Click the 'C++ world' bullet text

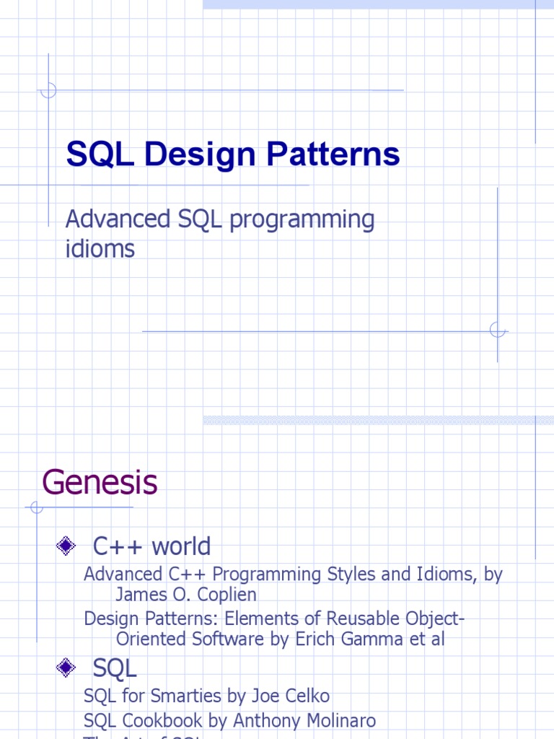151,546
